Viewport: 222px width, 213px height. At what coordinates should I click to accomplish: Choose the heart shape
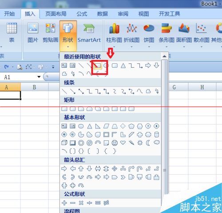pos(123,143)
